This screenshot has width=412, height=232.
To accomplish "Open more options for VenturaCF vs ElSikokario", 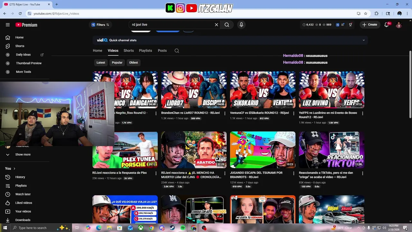I will (294, 113).
